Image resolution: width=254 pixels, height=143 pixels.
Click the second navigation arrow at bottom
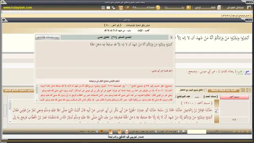239,131
